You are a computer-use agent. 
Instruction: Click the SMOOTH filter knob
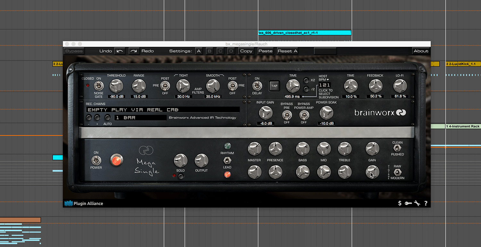[213, 86]
